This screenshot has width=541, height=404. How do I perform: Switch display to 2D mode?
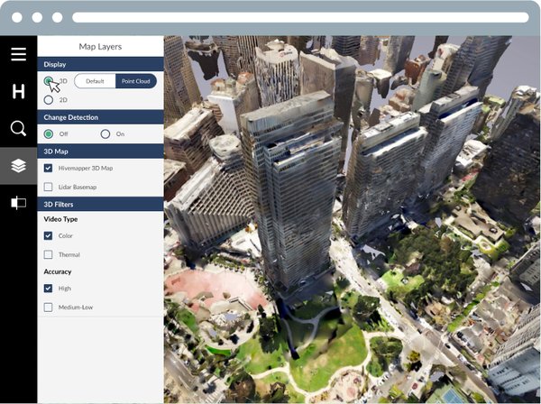[49, 99]
